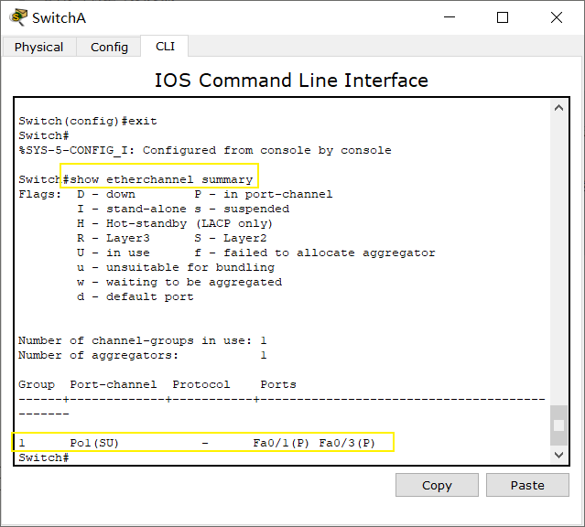Click the CLI scrollbar up arrow
Screen dimensions: 585x527
pyautogui.click(x=558, y=108)
